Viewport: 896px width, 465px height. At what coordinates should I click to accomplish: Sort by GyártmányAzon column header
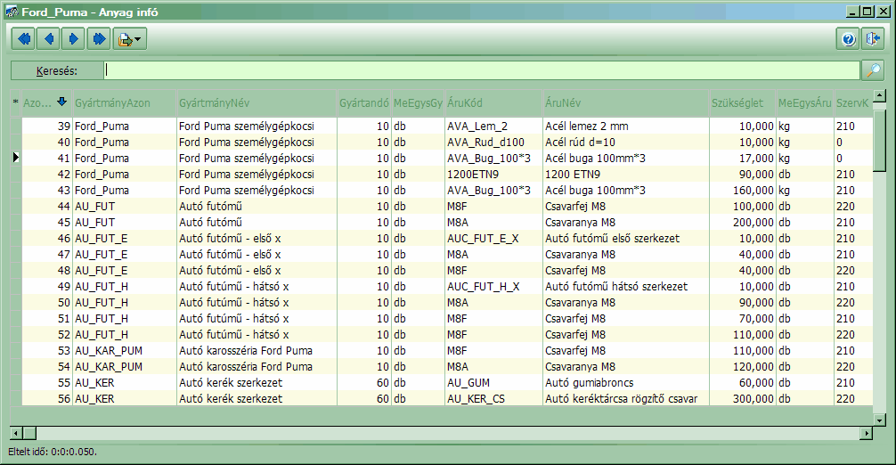(x=125, y=102)
